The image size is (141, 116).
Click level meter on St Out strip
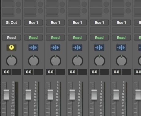click(x=17, y=99)
